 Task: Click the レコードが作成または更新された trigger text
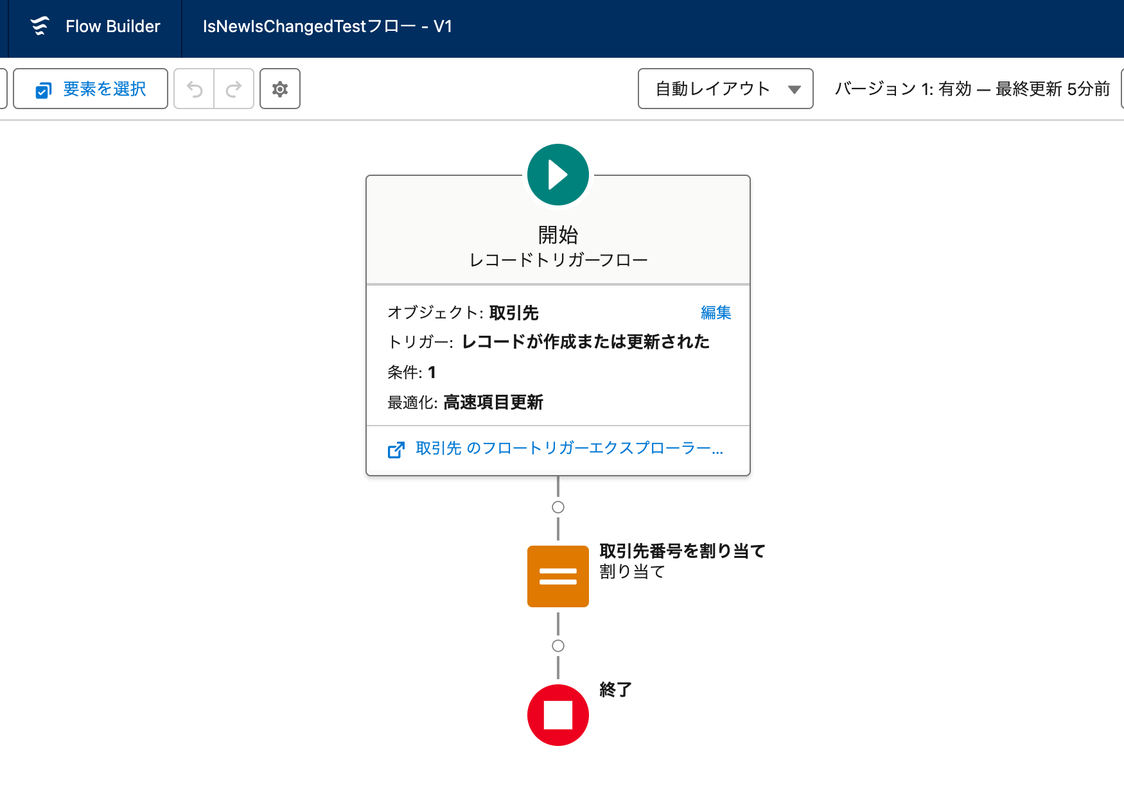585,342
